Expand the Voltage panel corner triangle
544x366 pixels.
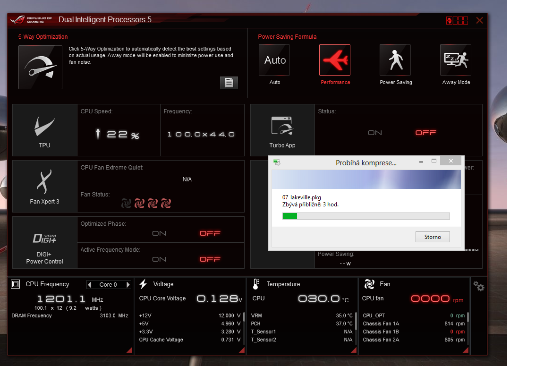[241, 350]
